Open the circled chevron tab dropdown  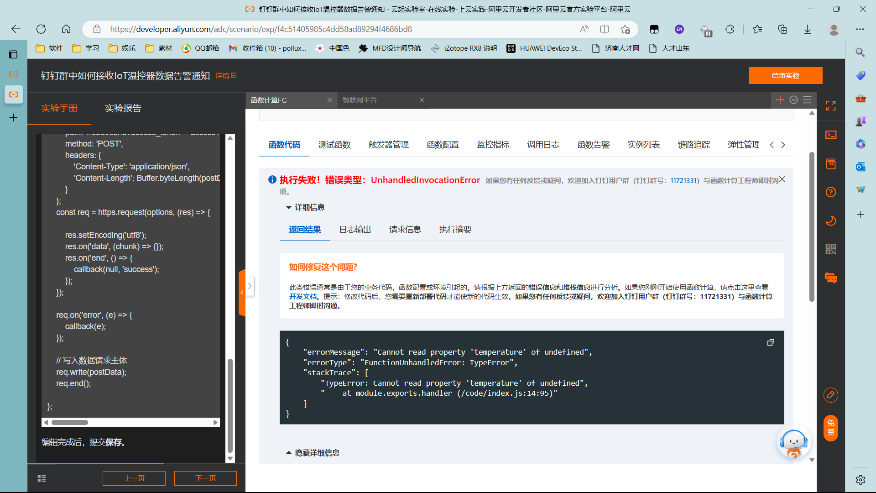[x=794, y=100]
